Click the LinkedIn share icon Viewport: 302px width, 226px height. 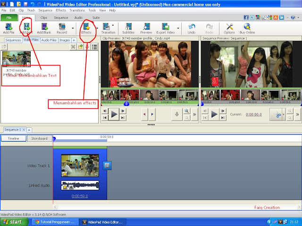[x=282, y=17]
